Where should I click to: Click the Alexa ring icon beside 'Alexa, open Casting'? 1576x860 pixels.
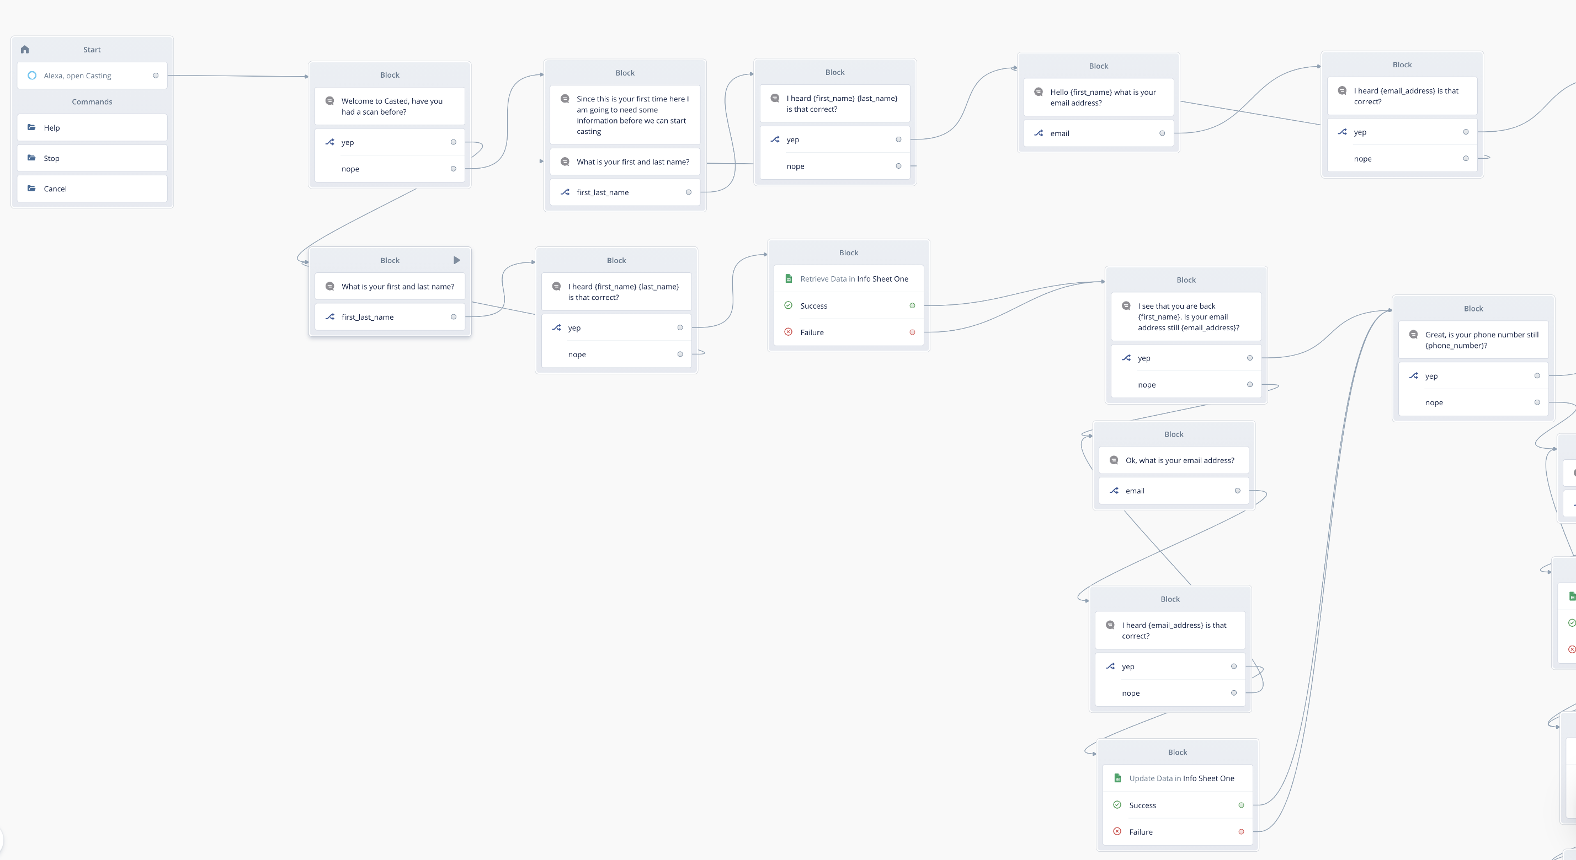32,76
